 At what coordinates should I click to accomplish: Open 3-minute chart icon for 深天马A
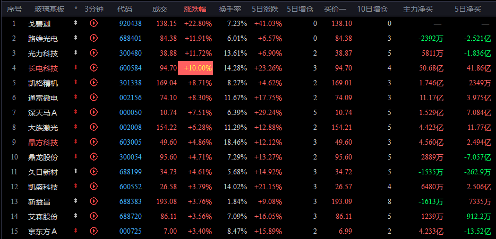(93, 112)
